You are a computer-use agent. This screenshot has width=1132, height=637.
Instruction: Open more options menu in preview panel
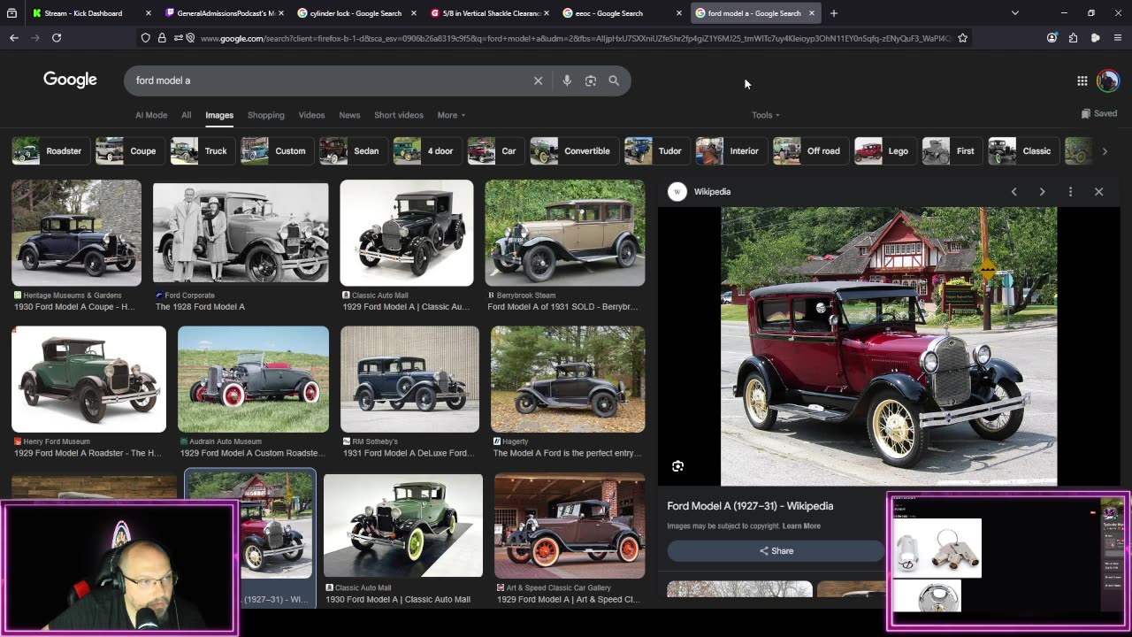pos(1070,191)
